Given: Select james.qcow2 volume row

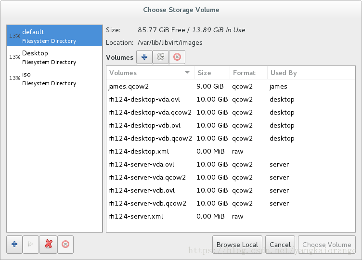Looking at the screenshot, I should coord(231,86).
